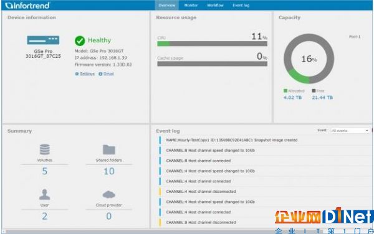Click the horizontal scrollbar at bottom
The image size is (374, 234).
pos(188,232)
